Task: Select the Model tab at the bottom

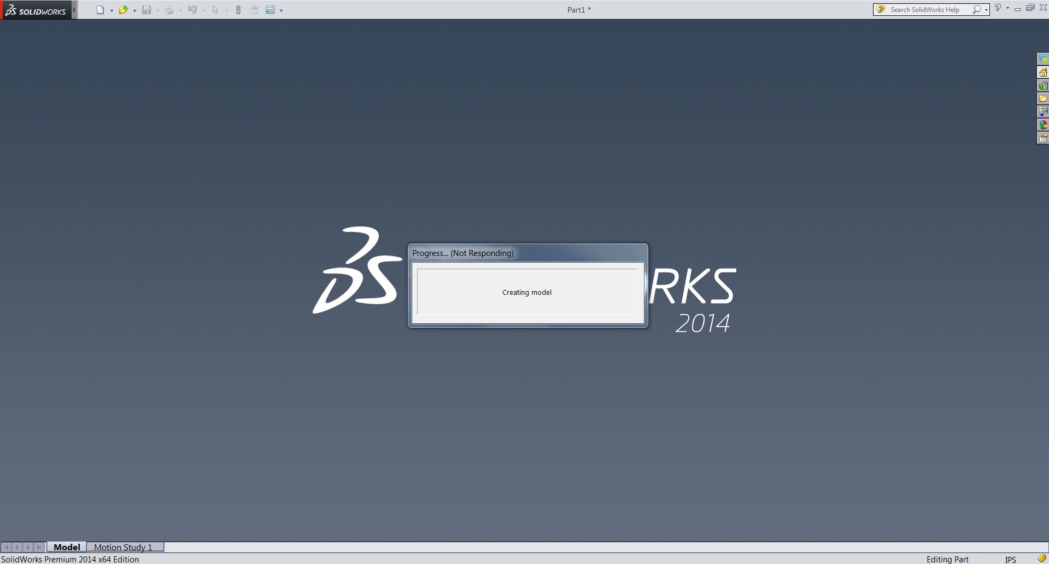Action: click(66, 547)
